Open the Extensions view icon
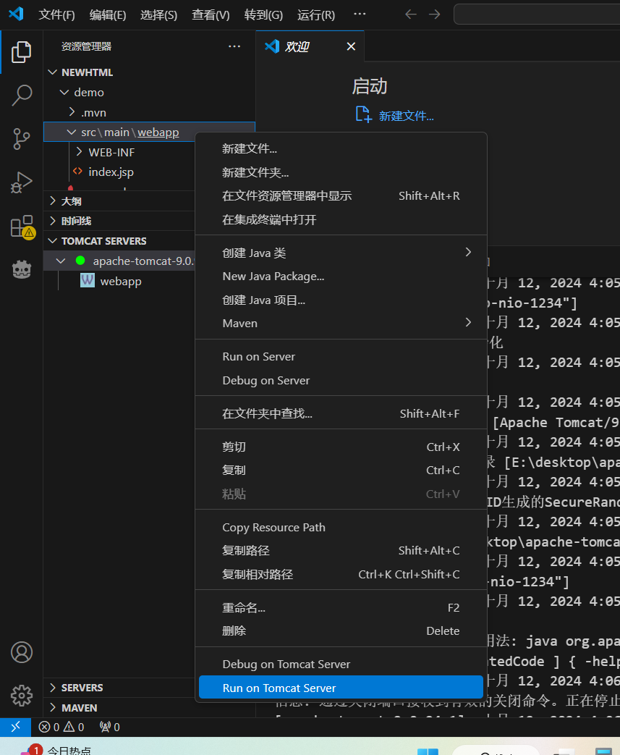 pos(22,227)
